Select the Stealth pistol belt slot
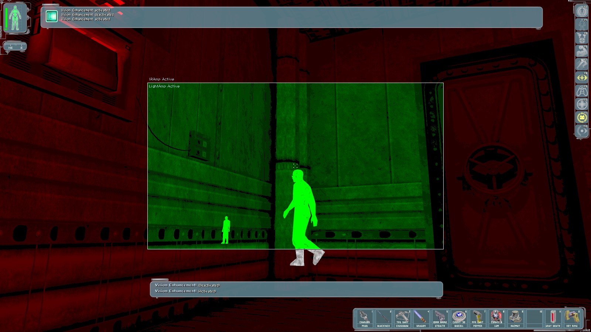The height and width of the screenshot is (332, 591). coord(440,319)
